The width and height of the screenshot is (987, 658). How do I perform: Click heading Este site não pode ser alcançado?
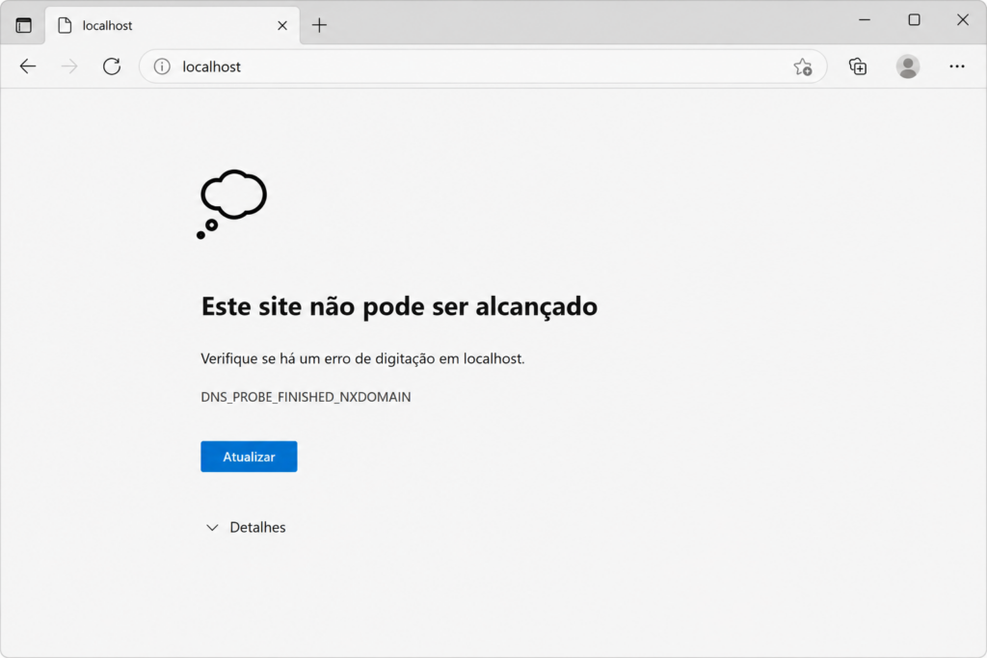[x=399, y=306]
